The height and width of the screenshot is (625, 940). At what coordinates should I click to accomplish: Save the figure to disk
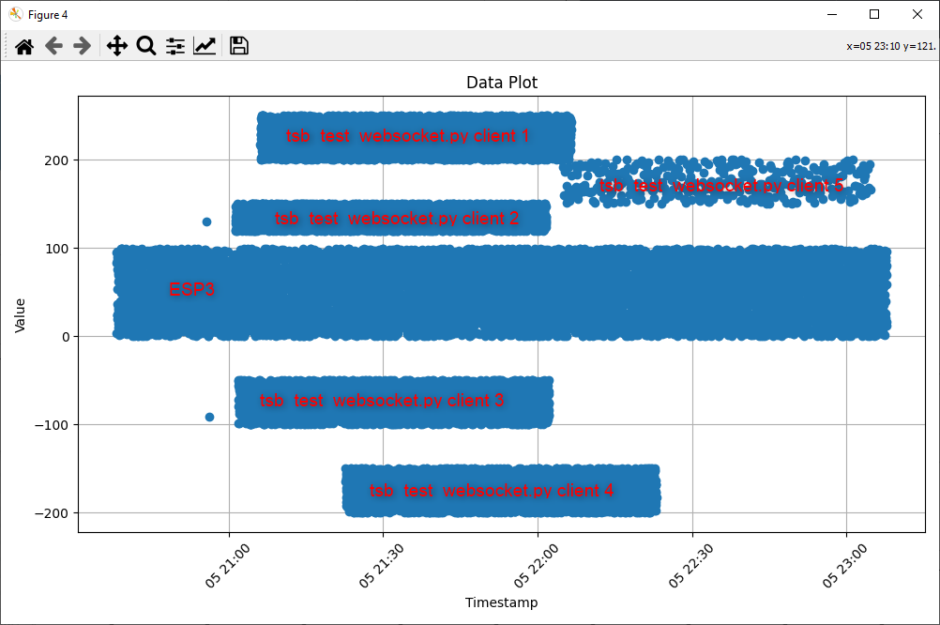pos(239,46)
